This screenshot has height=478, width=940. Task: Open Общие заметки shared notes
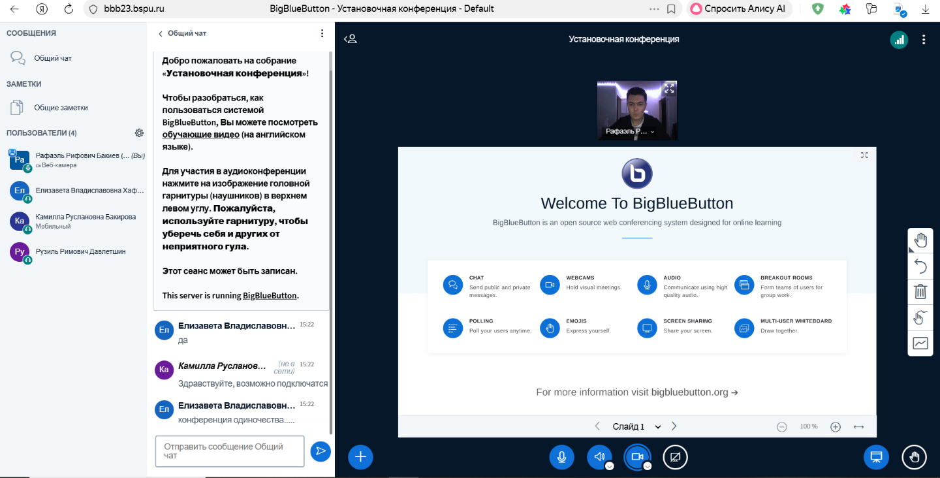(x=60, y=108)
